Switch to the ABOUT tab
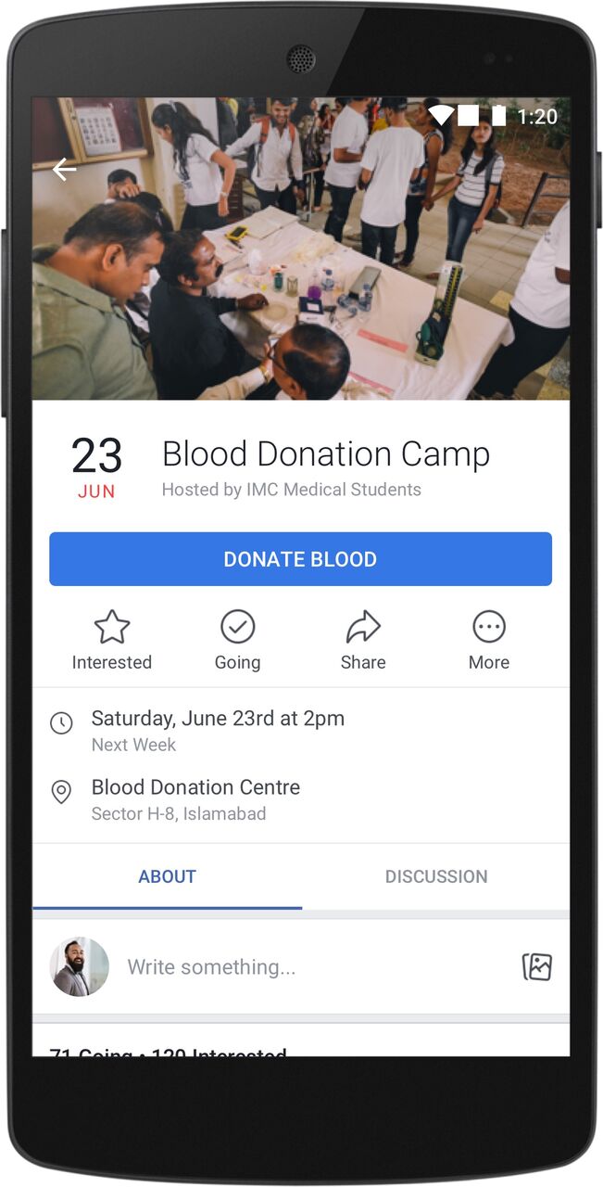This screenshot has width=603, height=1187. coord(168,876)
